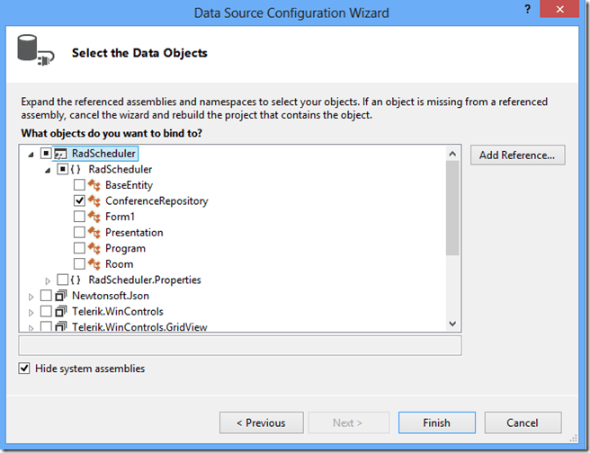This screenshot has height=453, width=590.
Task: Click the BaseEntity class icon
Action: pos(94,185)
